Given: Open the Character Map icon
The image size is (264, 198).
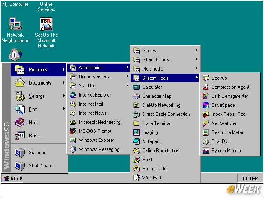Looking at the screenshot, I should (x=137, y=96).
